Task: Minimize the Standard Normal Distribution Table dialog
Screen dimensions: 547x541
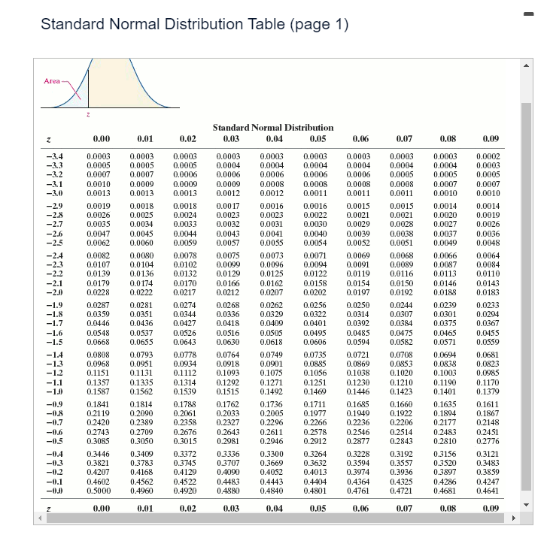Action: tap(528, 14)
